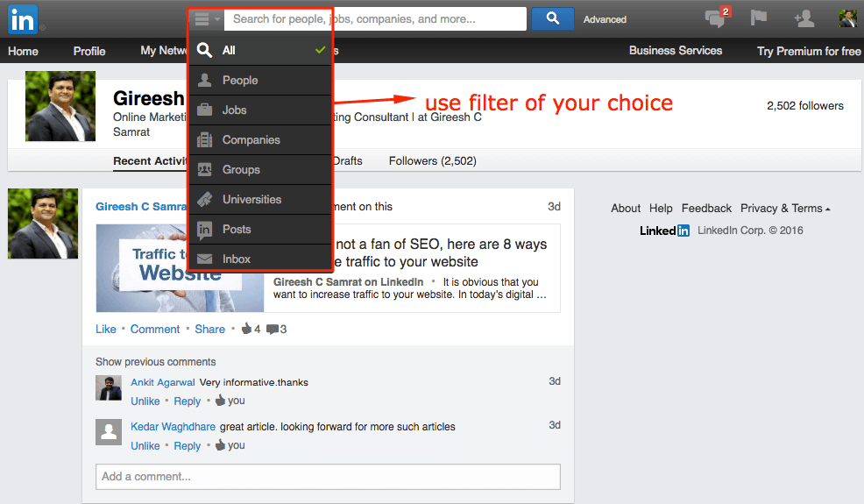Image resolution: width=864 pixels, height=504 pixels.
Task: Click the LinkedIn footer logo
Action: 664,231
